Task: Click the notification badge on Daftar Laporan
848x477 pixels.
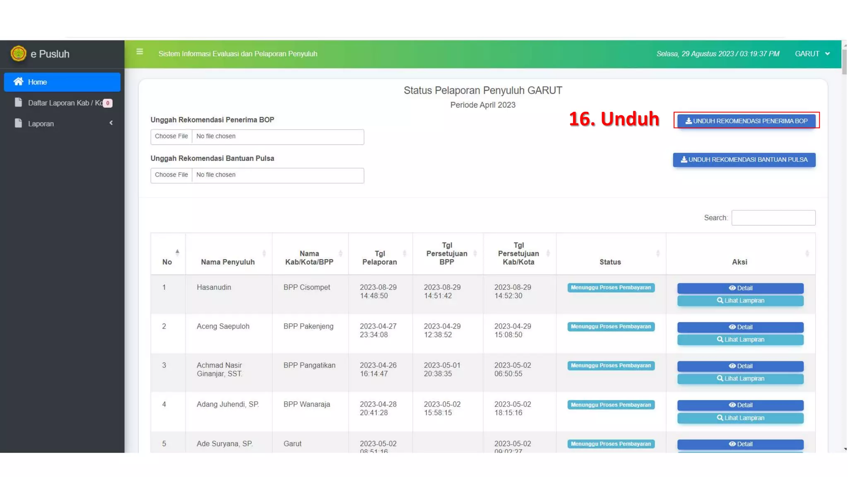Action: [x=108, y=103]
